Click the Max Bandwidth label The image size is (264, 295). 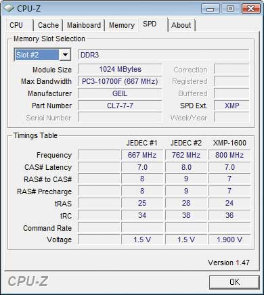[46, 81]
